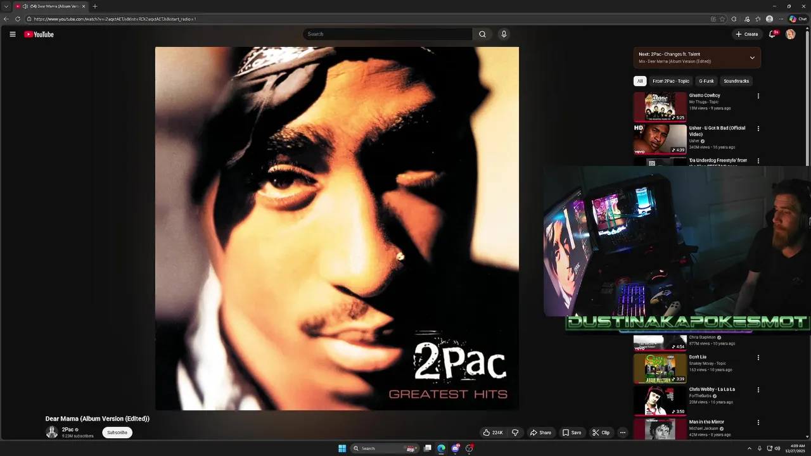The image size is (811, 456).
Task: Open the 2Pac channel name link
Action: [67, 429]
